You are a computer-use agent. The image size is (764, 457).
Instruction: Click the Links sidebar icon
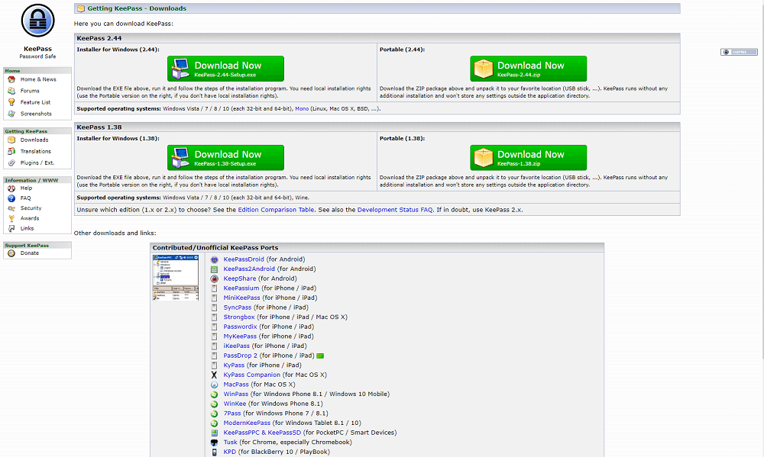pos(11,228)
